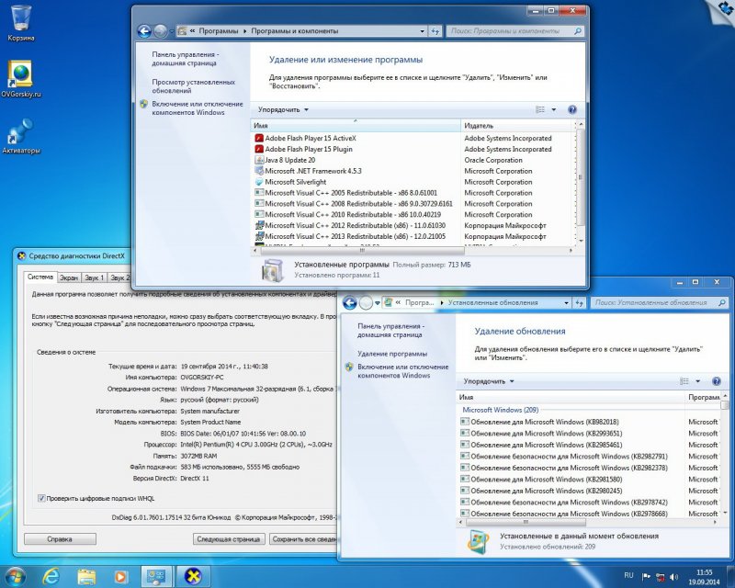The width and height of the screenshot is (735, 588).
Task: Open the Recycle Bin (Корзина) desktop icon
Action: coord(20,22)
